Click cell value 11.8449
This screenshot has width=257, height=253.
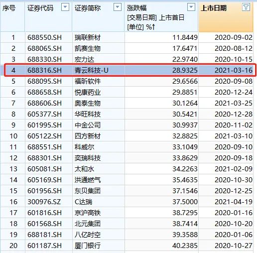(x=185, y=37)
